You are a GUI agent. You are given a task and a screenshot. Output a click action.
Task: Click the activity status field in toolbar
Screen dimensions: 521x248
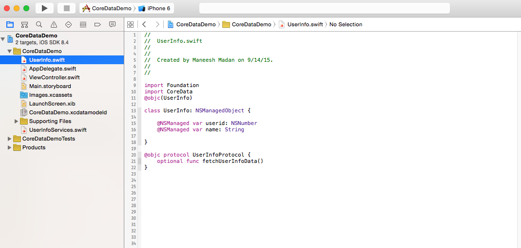[x=324, y=8]
